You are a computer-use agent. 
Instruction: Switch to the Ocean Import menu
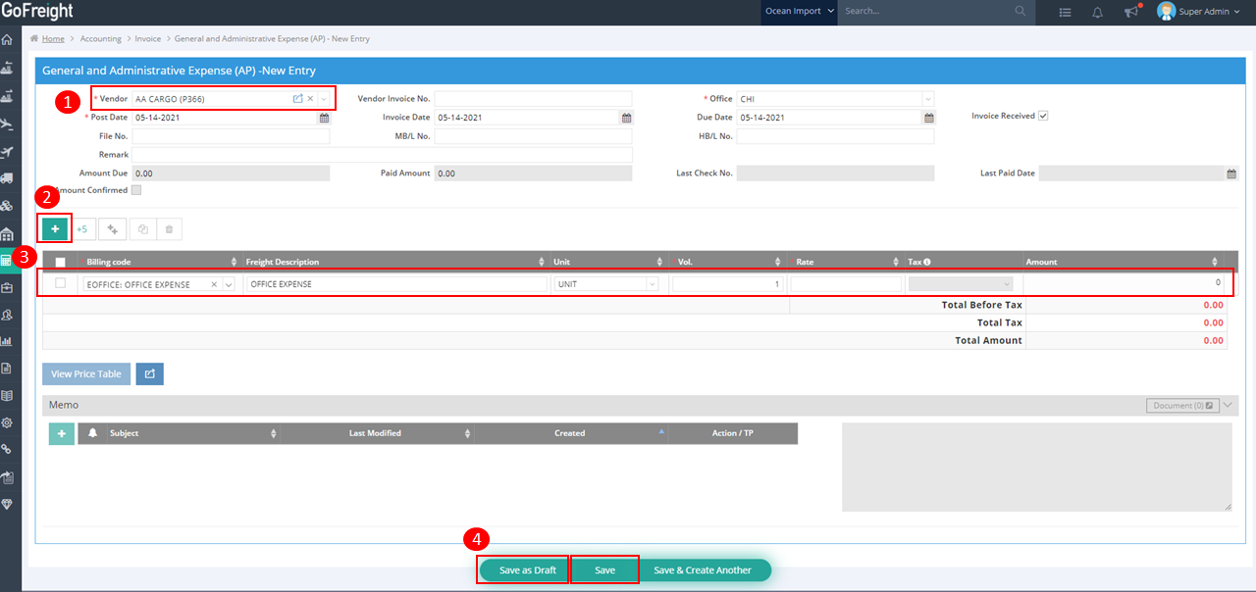click(798, 12)
